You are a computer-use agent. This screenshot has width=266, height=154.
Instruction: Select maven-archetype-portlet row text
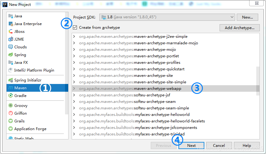pyautogui.click(x=129, y=56)
